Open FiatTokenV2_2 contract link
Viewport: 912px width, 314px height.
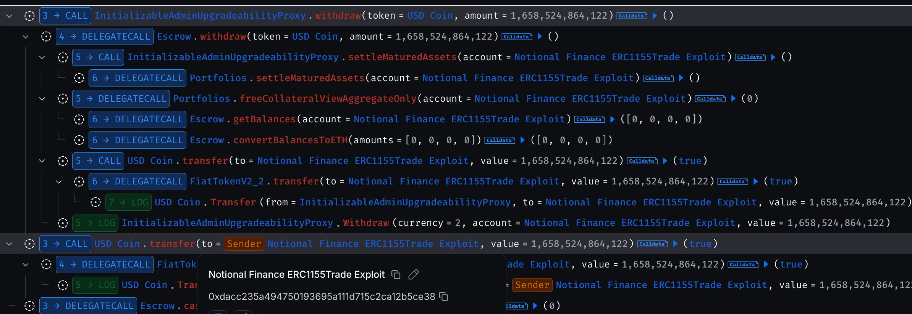(227, 181)
